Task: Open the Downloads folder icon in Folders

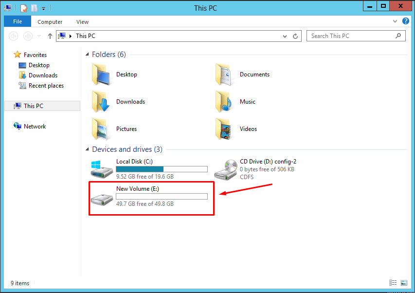Action: coord(101,102)
